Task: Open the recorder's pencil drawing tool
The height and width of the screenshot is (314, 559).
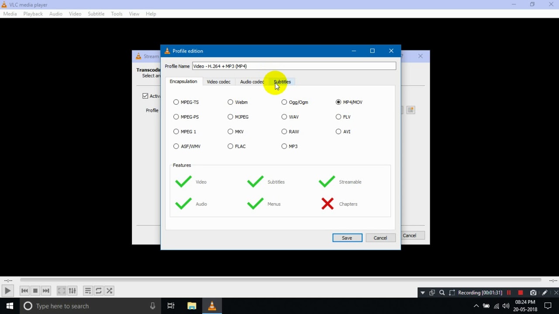Action: coord(545,293)
